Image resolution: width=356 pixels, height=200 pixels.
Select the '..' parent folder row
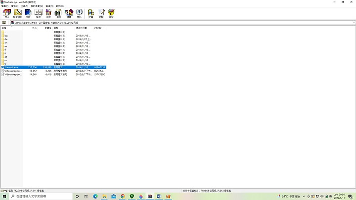point(53,32)
